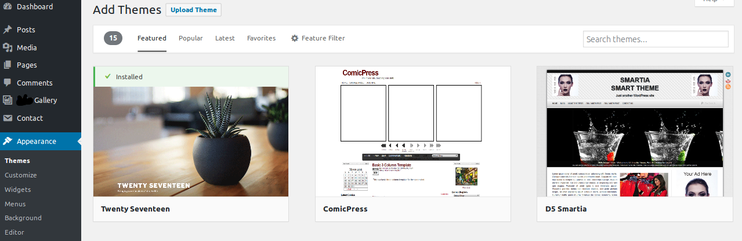Focus the Search themes field

pos(656,39)
